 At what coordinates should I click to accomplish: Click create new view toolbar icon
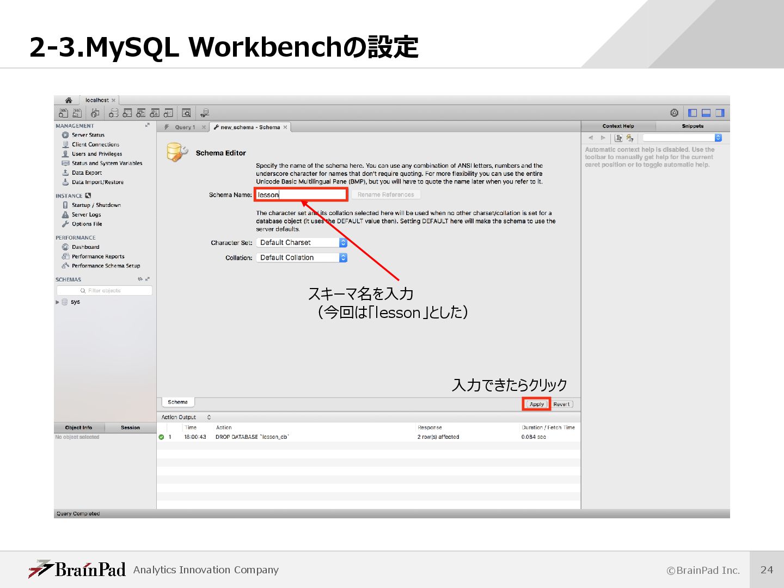(140, 113)
